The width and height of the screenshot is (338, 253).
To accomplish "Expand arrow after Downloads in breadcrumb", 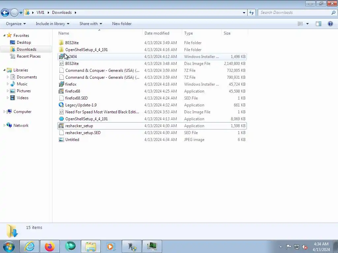I will click(x=76, y=13).
